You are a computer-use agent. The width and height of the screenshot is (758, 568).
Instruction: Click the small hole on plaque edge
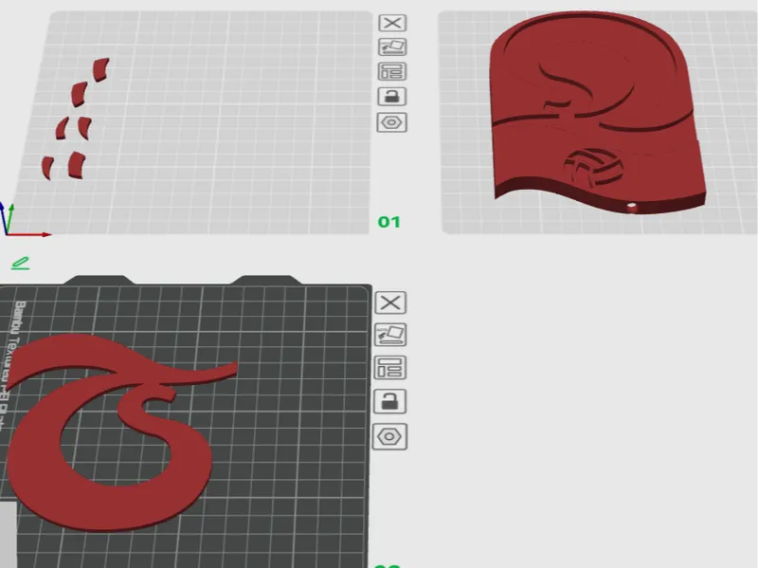click(x=632, y=206)
